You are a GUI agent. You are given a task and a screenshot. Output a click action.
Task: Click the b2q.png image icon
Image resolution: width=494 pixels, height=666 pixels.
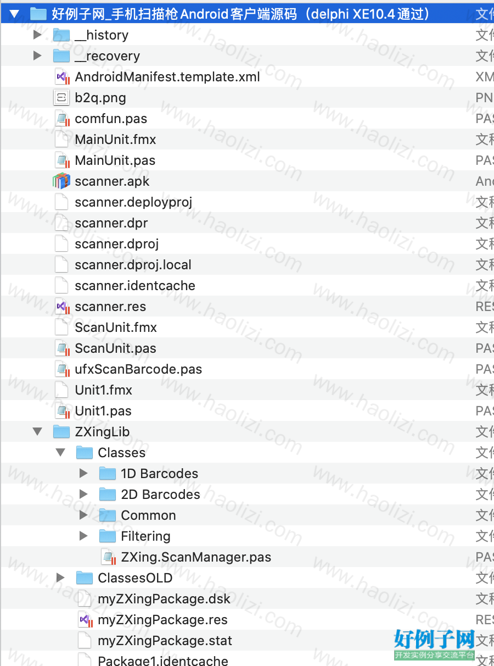[x=61, y=98]
